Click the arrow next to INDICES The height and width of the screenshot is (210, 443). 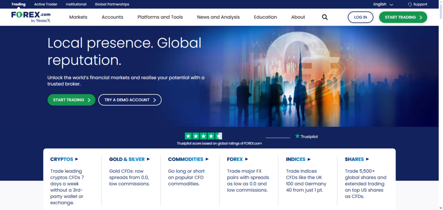(x=309, y=159)
